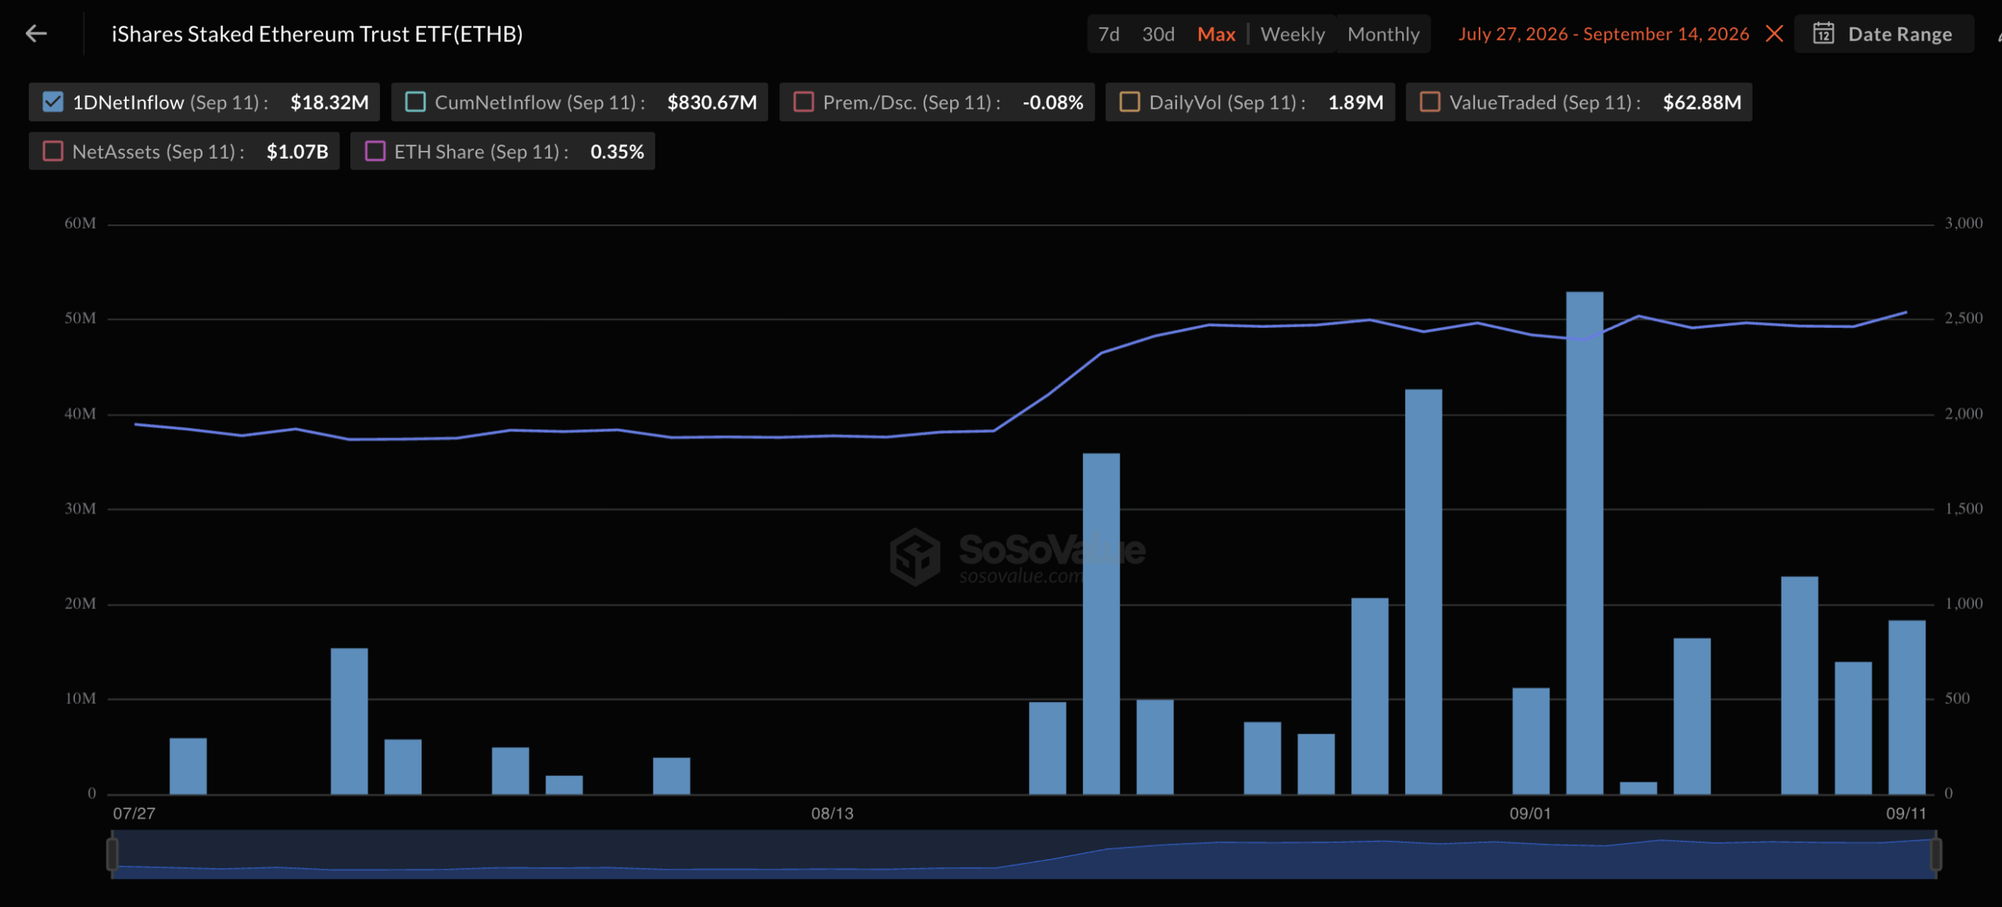Switch to Weekly aggregation
Screen dimensions: 2002x907
(1293, 34)
